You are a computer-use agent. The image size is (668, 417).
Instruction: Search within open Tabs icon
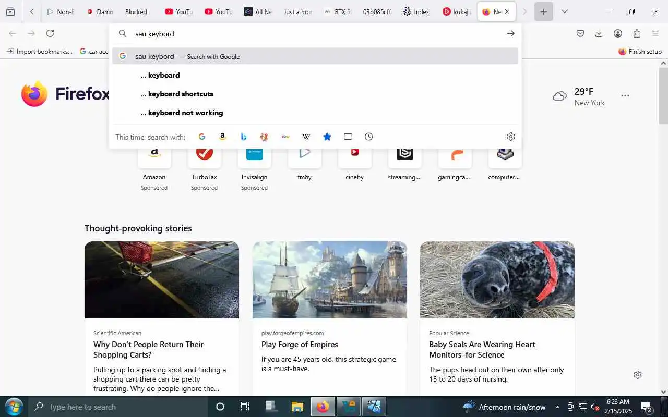point(348,137)
